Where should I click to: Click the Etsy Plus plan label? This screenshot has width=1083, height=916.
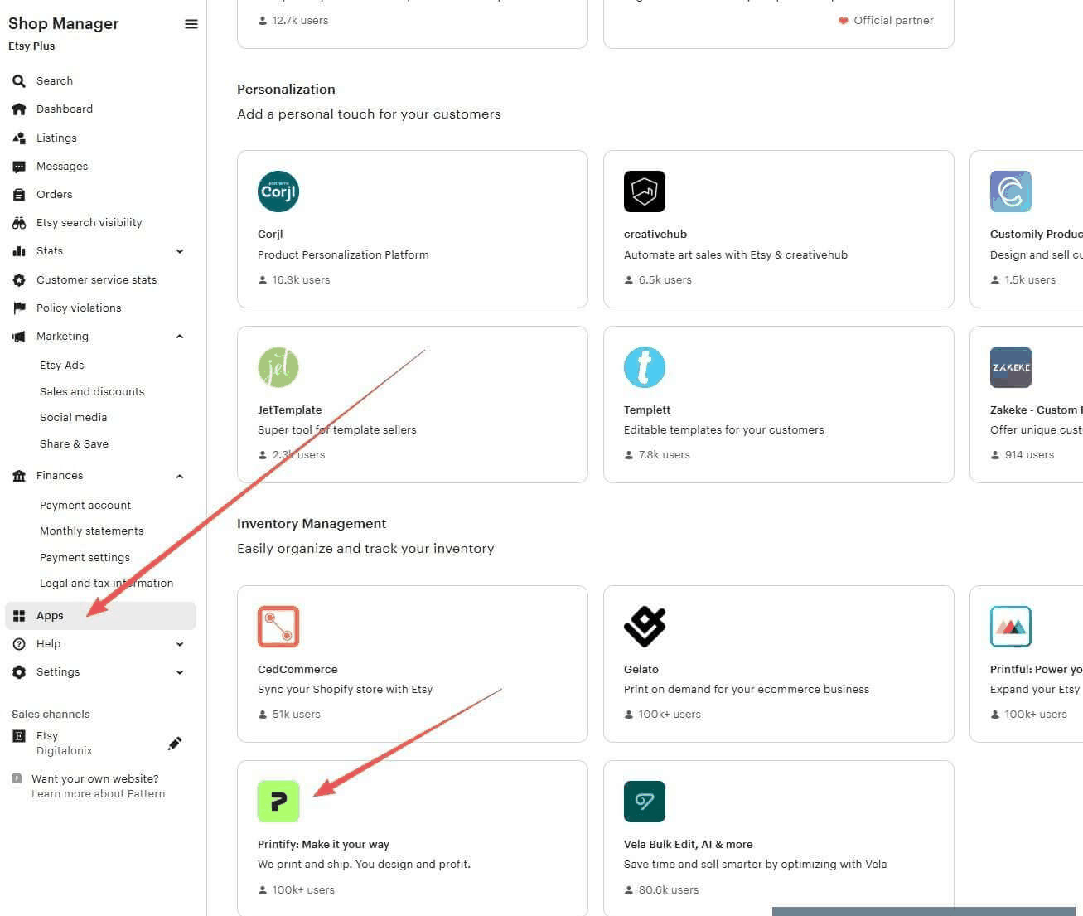pyautogui.click(x=31, y=46)
